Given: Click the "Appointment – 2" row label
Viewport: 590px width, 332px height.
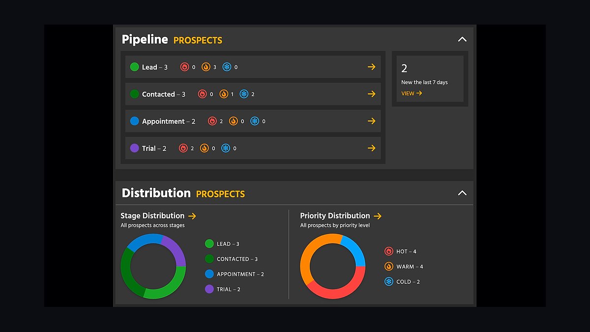Looking at the screenshot, I should click(x=169, y=121).
